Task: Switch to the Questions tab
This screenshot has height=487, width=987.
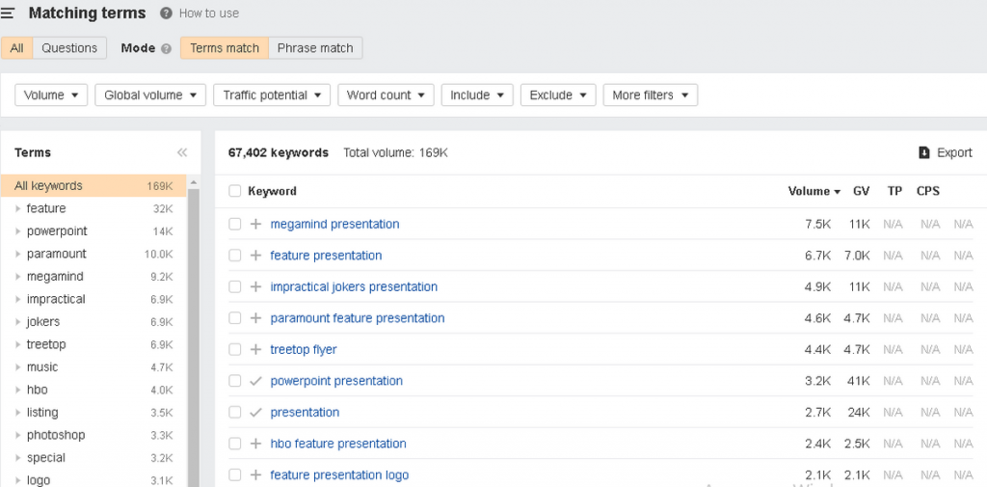Action: tap(69, 48)
